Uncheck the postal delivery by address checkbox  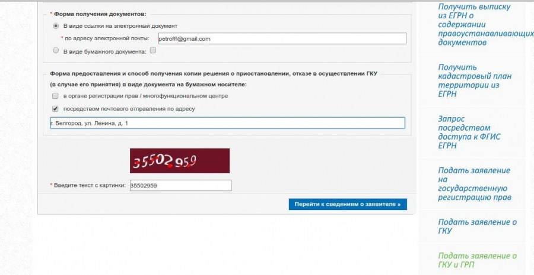[55, 109]
